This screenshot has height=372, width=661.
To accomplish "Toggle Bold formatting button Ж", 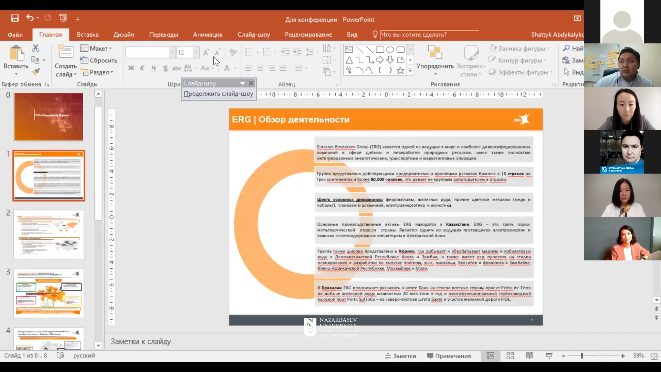I will click(x=131, y=68).
